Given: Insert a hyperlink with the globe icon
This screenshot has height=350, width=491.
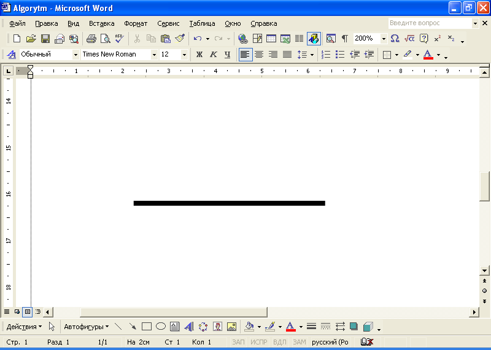Looking at the screenshot, I should tap(242, 39).
